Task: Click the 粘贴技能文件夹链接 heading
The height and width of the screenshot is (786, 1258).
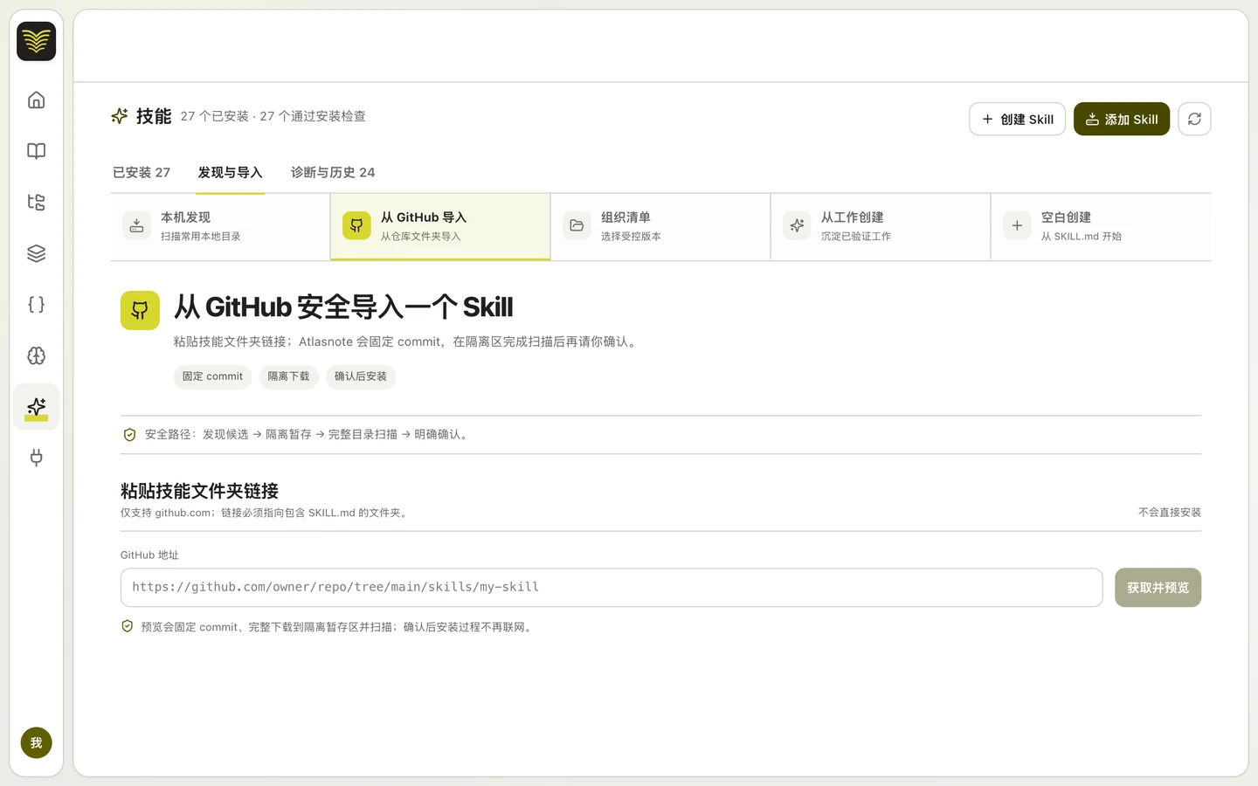Action: 199,491
